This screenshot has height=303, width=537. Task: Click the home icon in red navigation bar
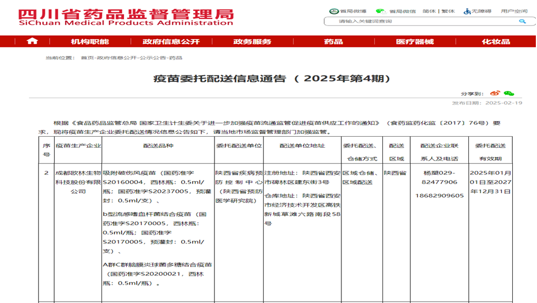[32, 41]
